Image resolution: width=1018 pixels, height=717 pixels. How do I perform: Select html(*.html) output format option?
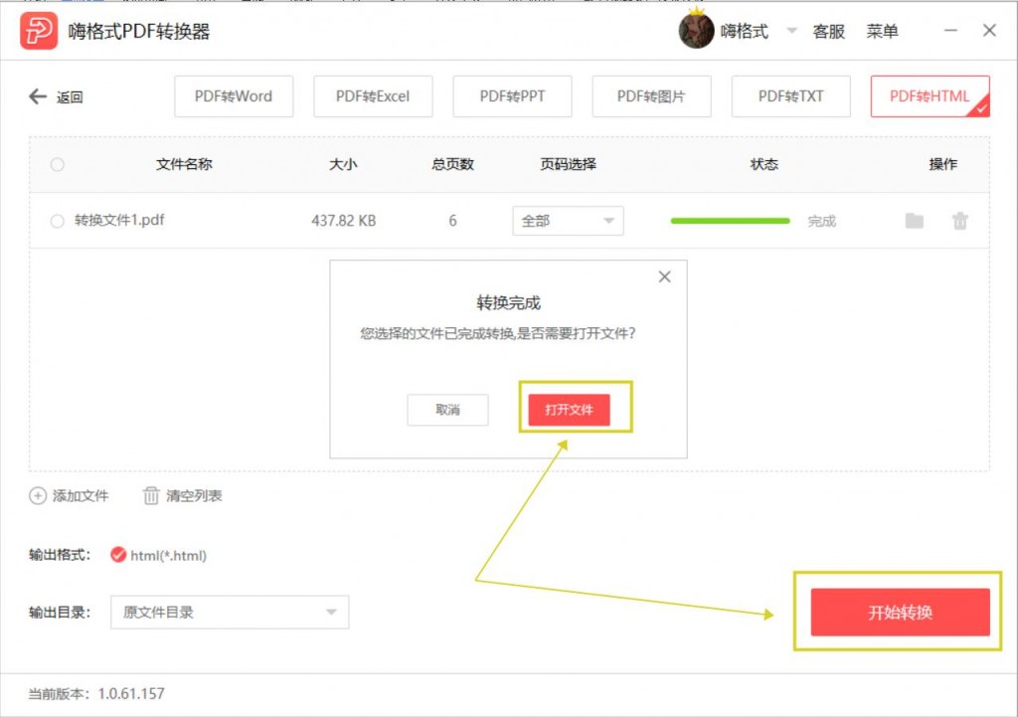coord(118,555)
